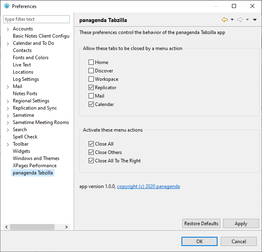Click the Preferences window title icon
Screen dimensions: 262x252
(x=6, y=6)
